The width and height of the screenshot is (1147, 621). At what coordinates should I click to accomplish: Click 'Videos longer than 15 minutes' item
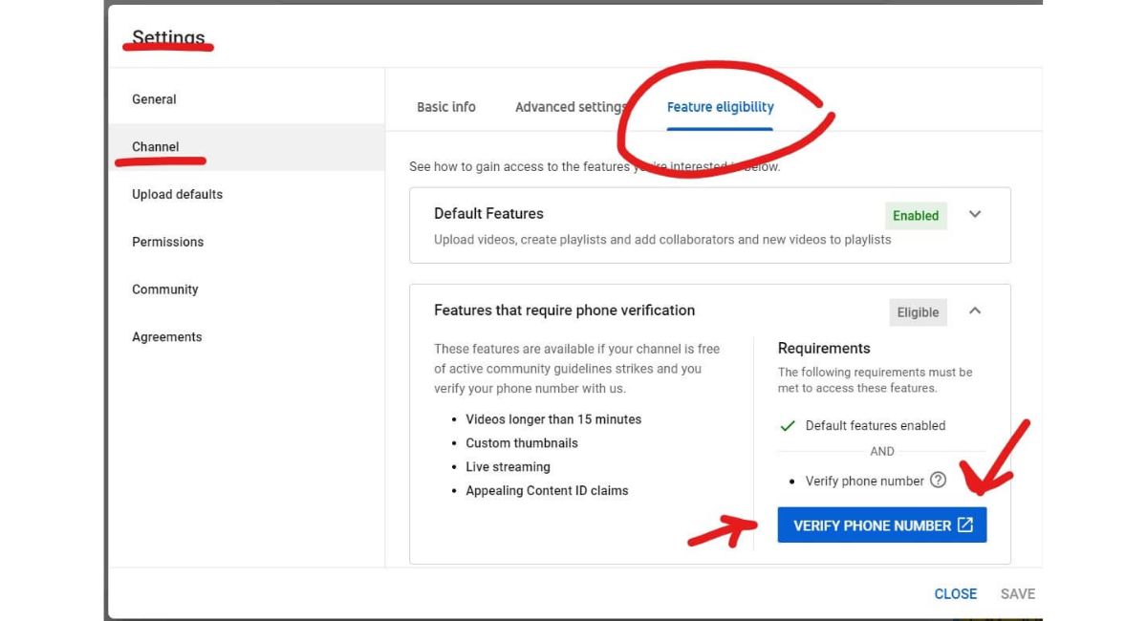(553, 419)
